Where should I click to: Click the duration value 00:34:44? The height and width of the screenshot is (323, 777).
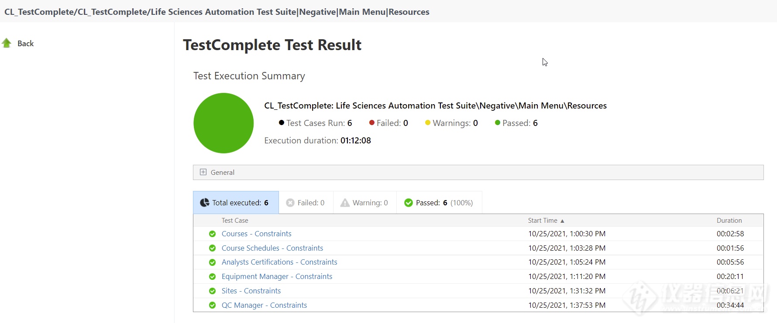pyautogui.click(x=730, y=305)
